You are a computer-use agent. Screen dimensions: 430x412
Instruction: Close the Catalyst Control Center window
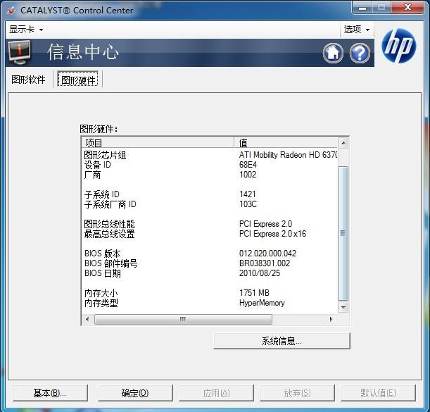[x=407, y=8]
